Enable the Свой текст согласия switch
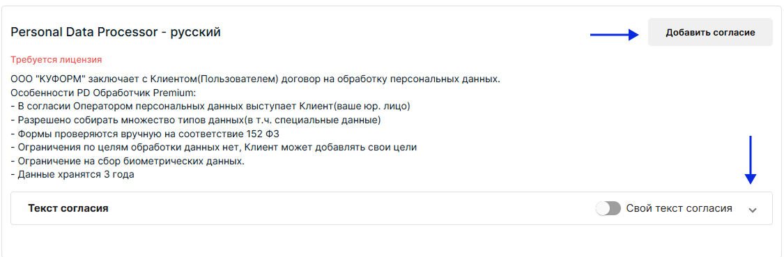This screenshot has width=784, height=257. coord(608,208)
